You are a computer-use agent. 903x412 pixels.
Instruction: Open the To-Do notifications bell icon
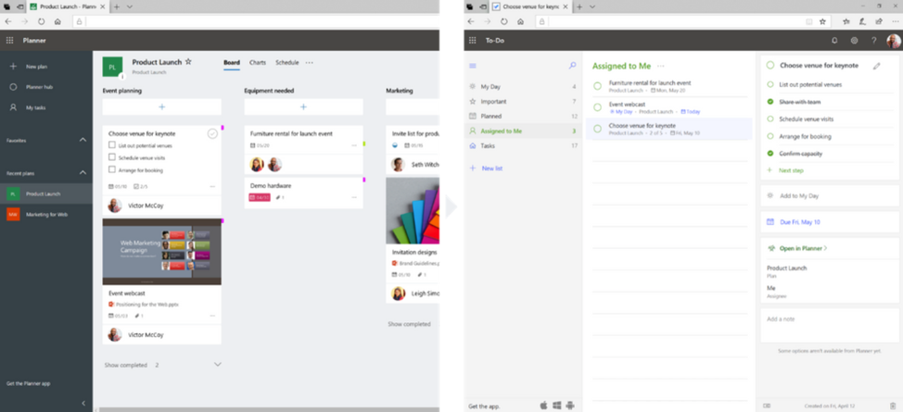[834, 41]
